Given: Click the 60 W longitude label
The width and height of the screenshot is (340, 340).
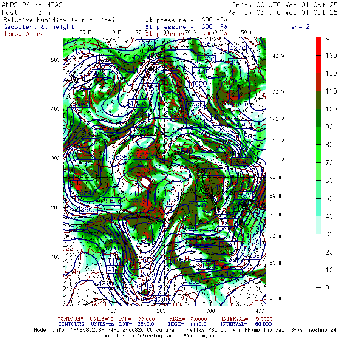Looking at the screenshot, I should tap(275, 236).
